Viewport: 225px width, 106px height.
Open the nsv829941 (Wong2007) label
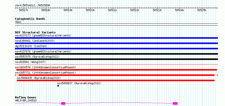(30, 62)
